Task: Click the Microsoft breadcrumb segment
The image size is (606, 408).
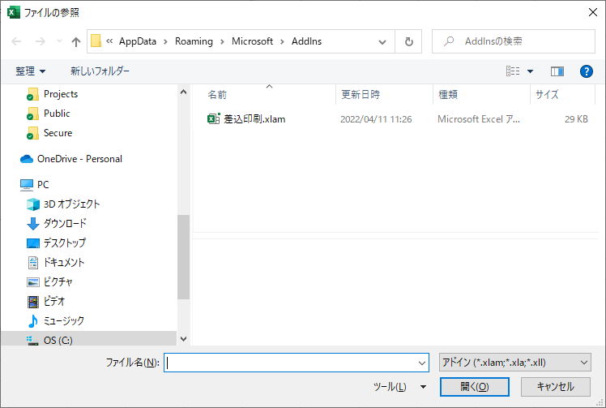Action: coord(253,41)
